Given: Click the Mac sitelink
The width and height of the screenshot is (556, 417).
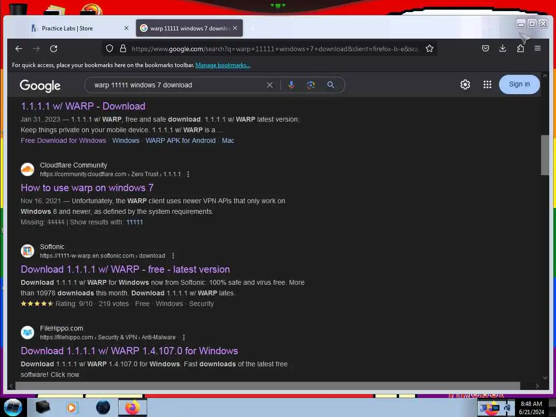Looking at the screenshot, I should [x=228, y=140].
